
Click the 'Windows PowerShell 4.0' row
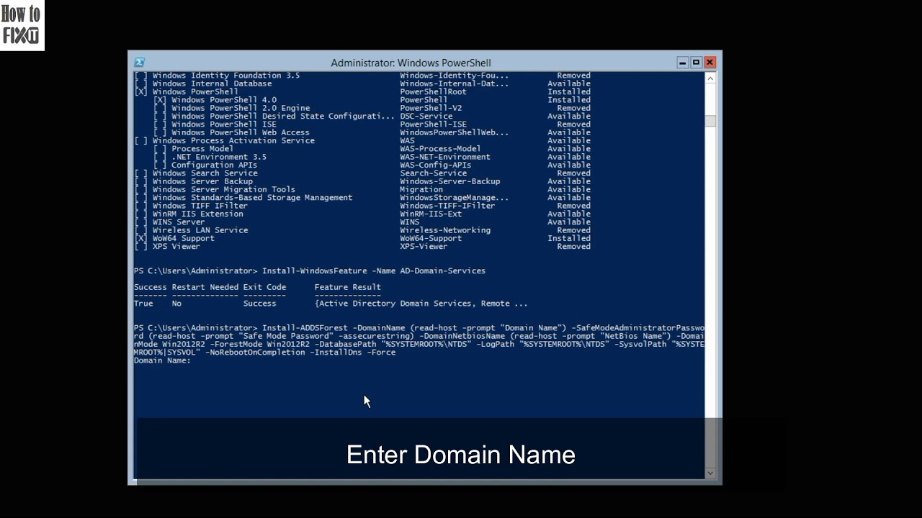pos(372,100)
